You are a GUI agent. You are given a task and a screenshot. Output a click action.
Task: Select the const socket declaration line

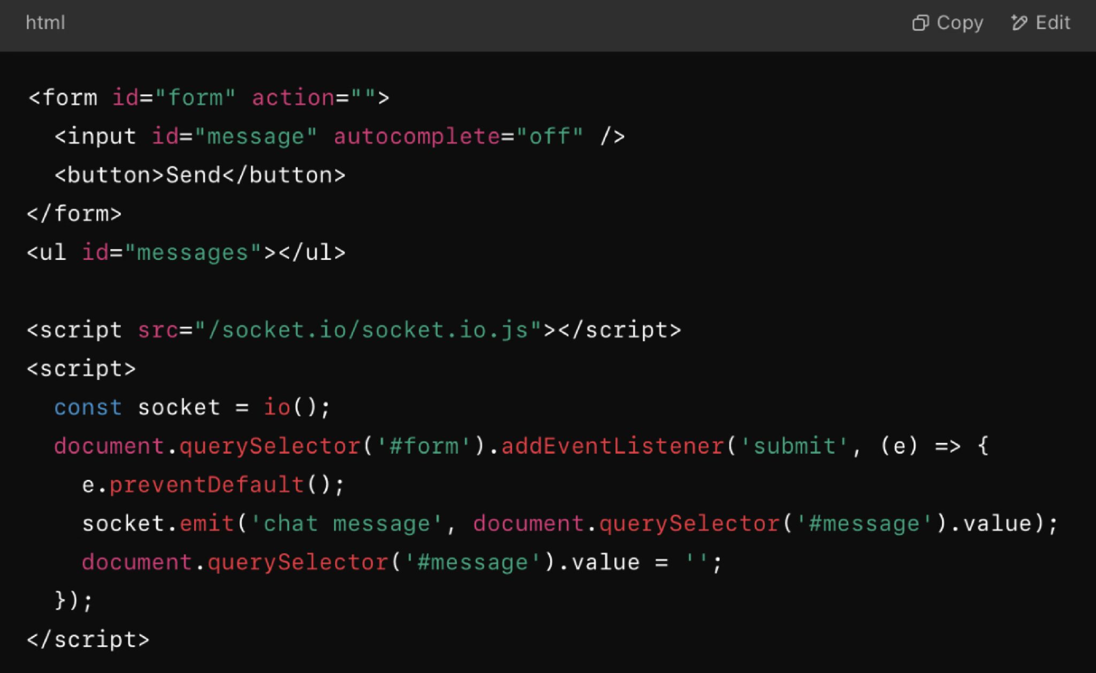192,407
